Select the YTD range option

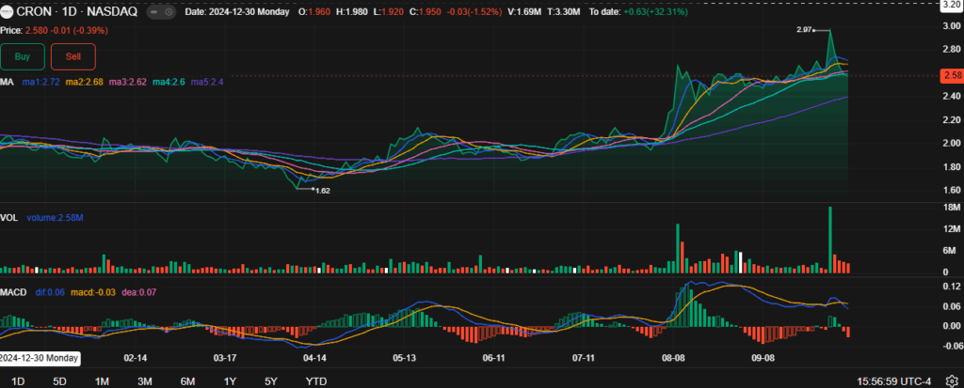pyautogui.click(x=316, y=381)
